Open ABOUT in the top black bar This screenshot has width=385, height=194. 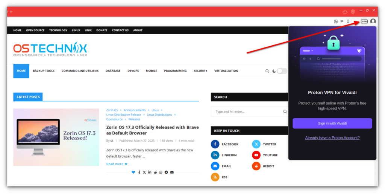[x=138, y=31]
